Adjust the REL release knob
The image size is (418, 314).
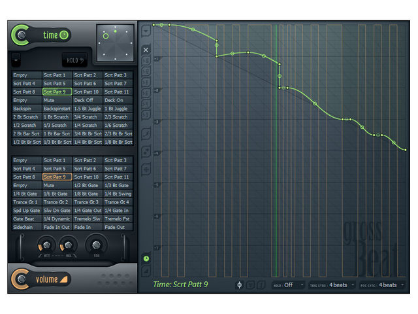click(x=68, y=245)
